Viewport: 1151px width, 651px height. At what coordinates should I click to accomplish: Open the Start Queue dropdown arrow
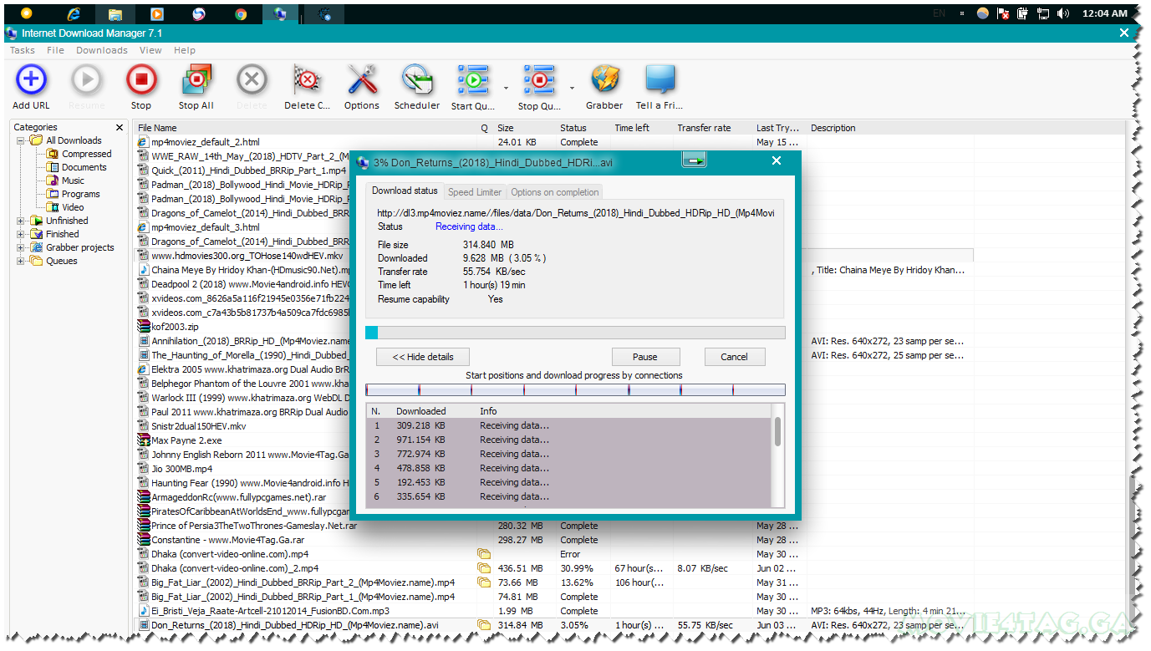coord(506,87)
